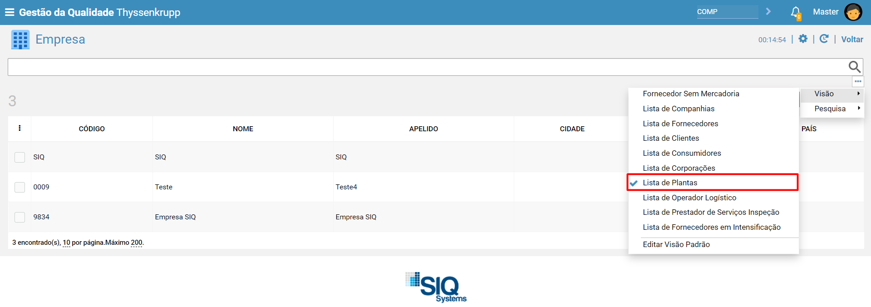Sort by the PAÍS column header
This screenshot has height=307, width=871.
pos(809,129)
